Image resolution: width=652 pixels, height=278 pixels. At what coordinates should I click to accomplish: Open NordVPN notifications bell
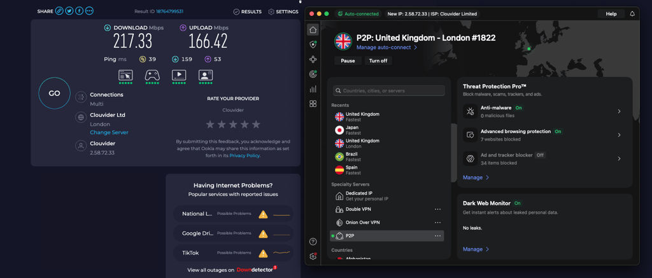(632, 14)
